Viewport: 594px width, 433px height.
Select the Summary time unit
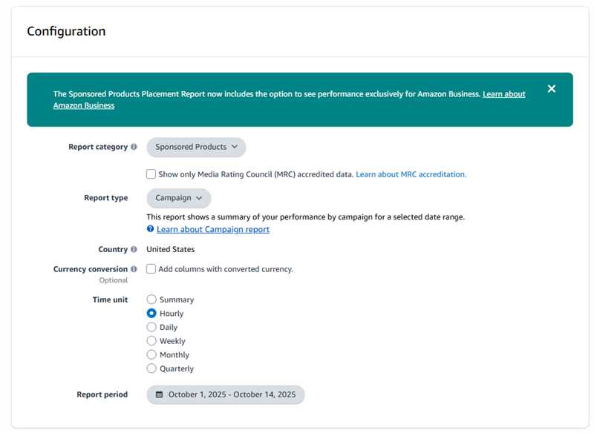point(151,300)
